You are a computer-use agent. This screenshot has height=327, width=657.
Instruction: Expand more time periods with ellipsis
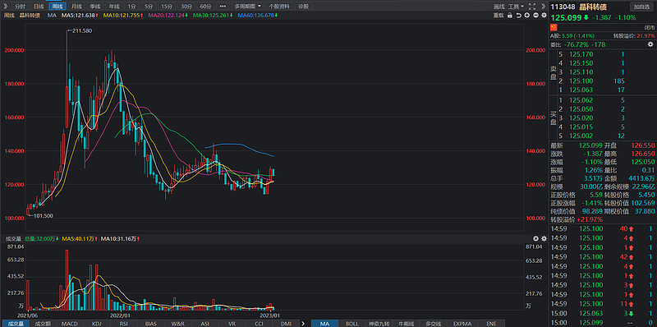(x=223, y=7)
